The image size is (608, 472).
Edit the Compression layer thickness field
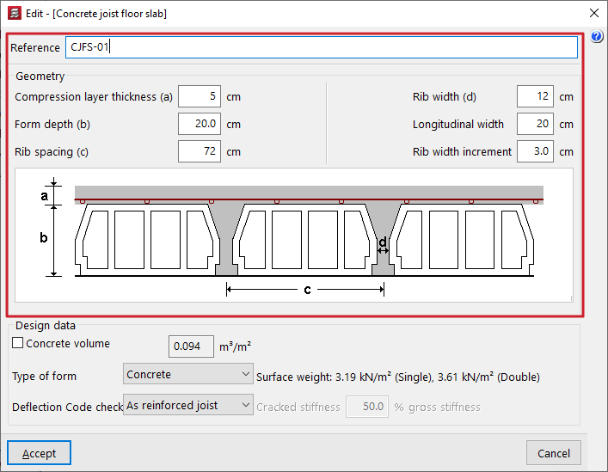coord(200,97)
